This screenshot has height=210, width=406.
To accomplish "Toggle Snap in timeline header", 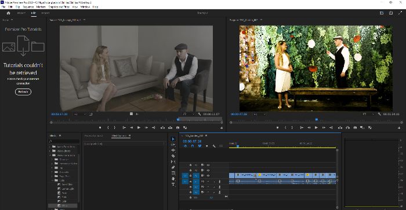I will click(193, 146).
